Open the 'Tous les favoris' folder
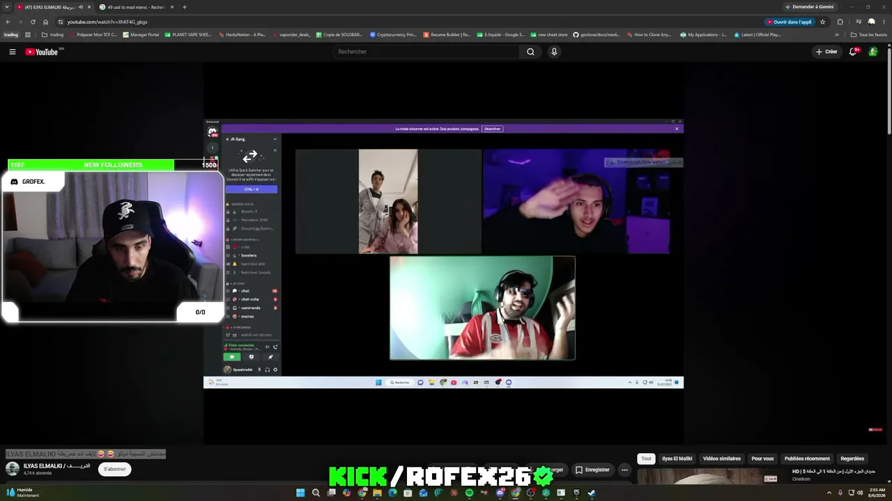The width and height of the screenshot is (892, 501). tap(868, 35)
